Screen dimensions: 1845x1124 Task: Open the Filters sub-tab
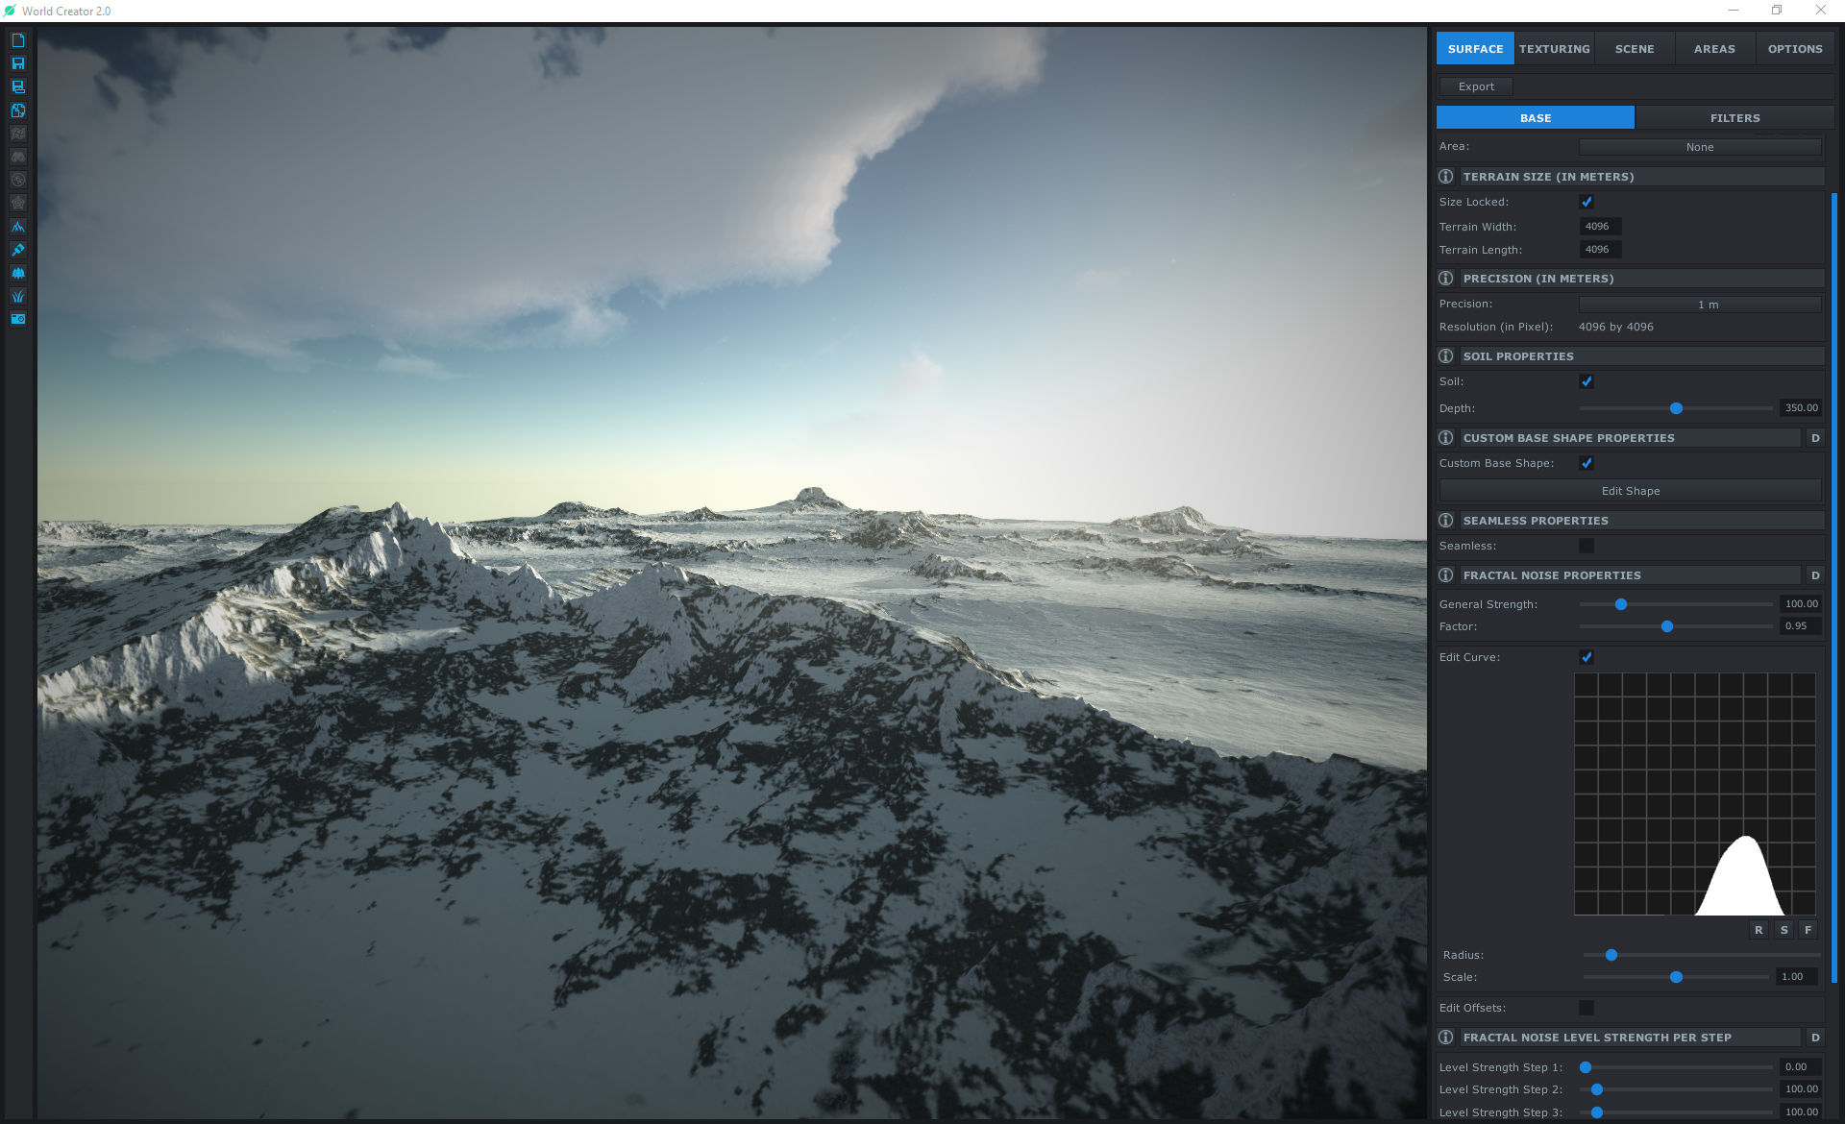pos(1734,118)
